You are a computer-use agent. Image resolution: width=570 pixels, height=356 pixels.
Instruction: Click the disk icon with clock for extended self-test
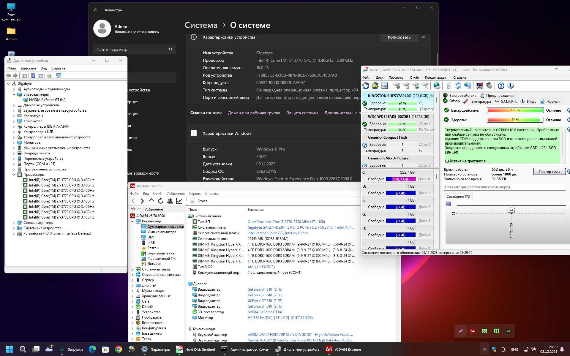coord(406,86)
